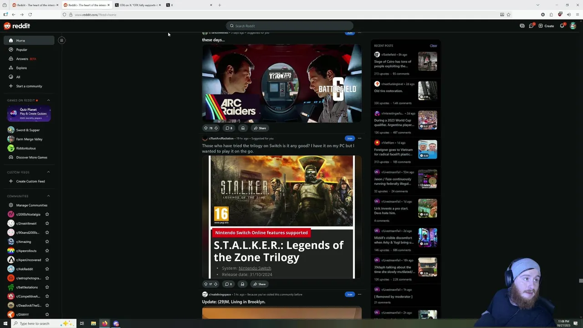Open the browser application hamburger menu
This screenshot has width=583, height=328.
point(577,15)
